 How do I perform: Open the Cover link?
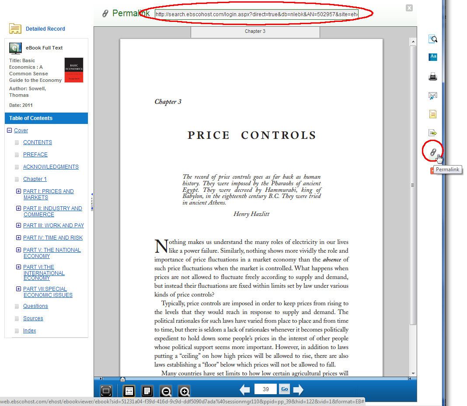21,131
